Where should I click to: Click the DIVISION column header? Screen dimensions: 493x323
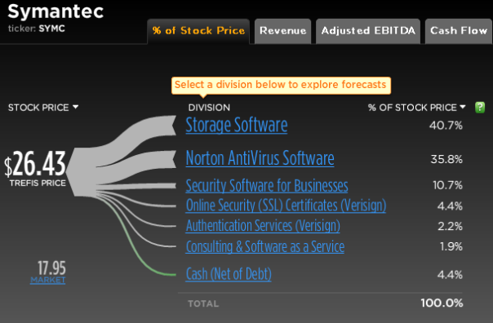click(x=209, y=108)
